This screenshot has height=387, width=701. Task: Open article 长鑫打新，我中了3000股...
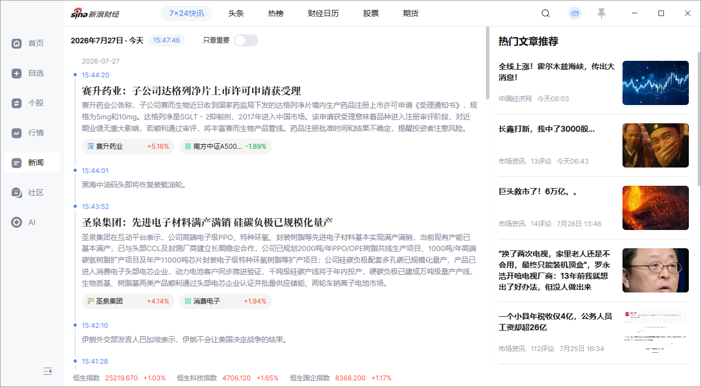point(547,129)
